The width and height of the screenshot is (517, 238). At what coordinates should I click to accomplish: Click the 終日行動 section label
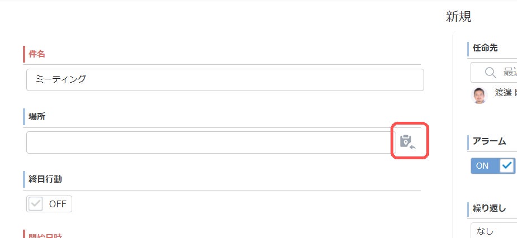(45, 179)
